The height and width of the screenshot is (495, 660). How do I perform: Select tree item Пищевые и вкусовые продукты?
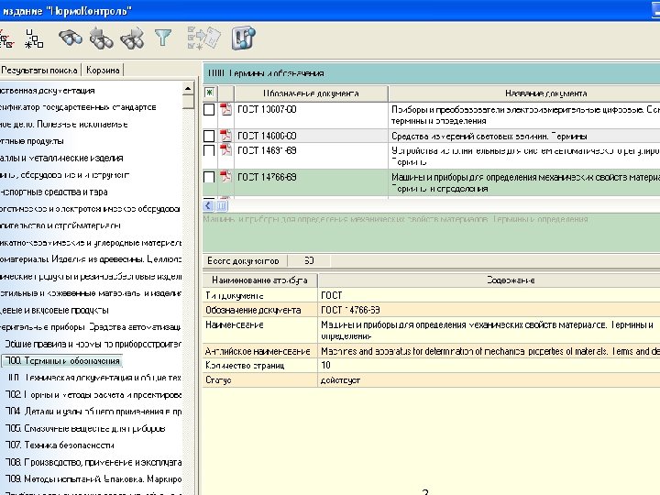[54, 310]
